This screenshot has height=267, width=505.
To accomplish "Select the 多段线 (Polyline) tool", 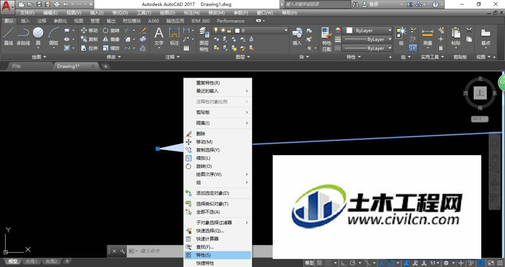I will [23, 36].
